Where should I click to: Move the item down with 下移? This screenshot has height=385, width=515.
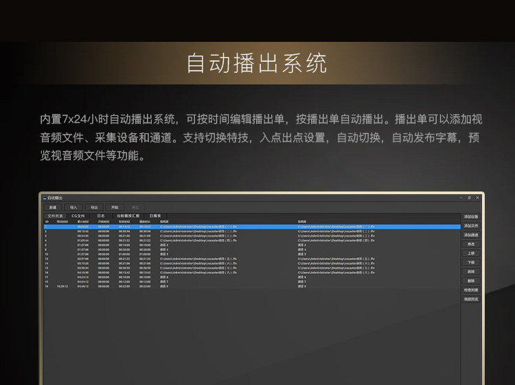[471, 262]
